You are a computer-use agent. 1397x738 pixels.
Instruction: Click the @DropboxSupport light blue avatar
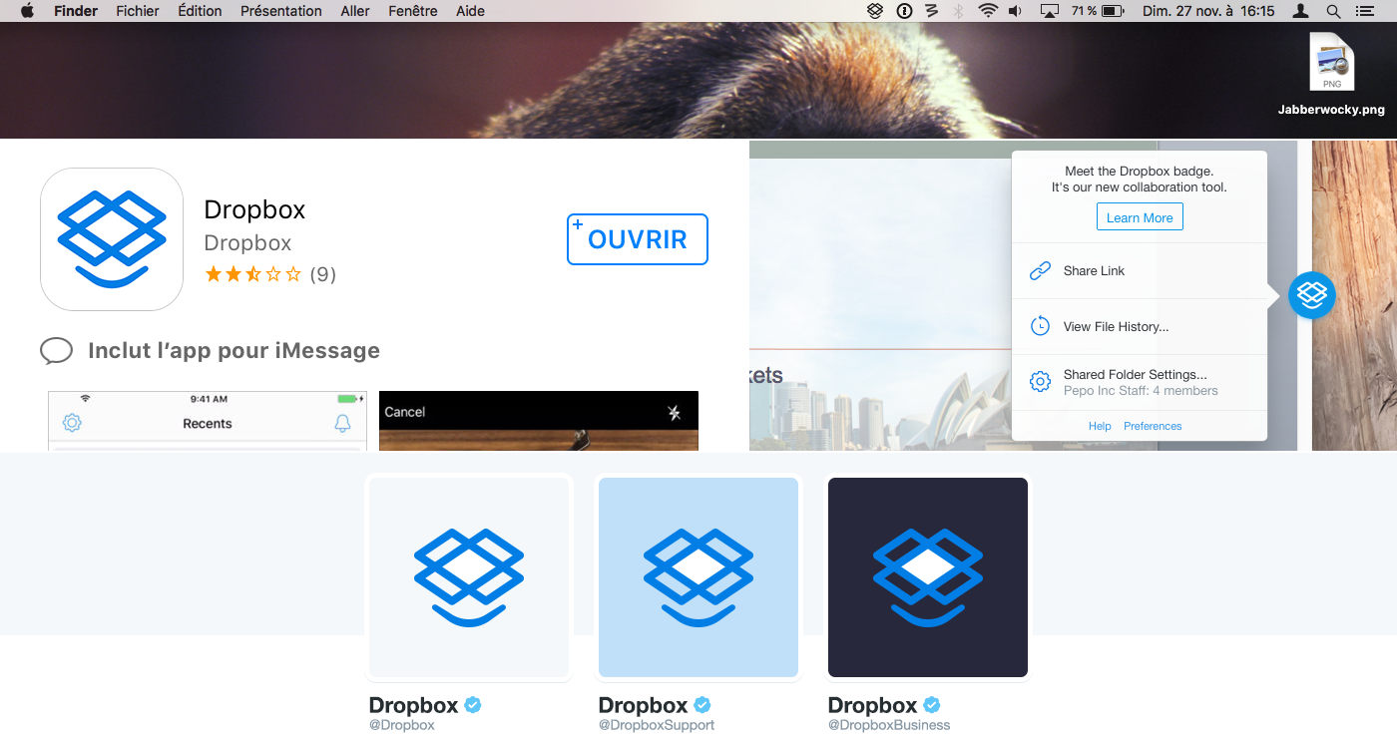pyautogui.click(x=698, y=577)
